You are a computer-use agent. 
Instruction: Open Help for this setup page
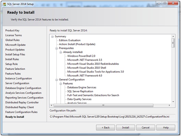point(166,128)
